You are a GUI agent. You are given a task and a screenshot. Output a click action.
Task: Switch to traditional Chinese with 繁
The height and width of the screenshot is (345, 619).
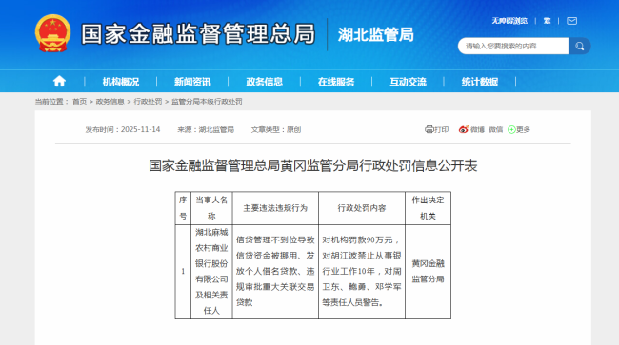[547, 21]
